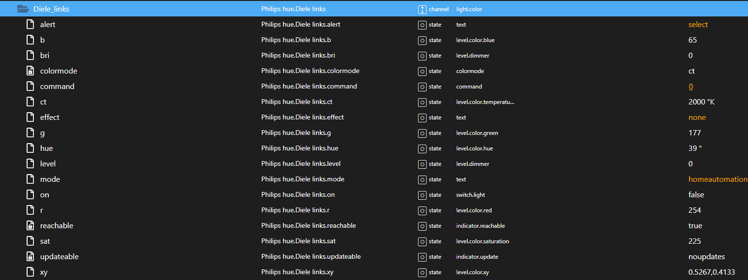
Task: Click the state icon in the hue row
Action: click(422, 148)
